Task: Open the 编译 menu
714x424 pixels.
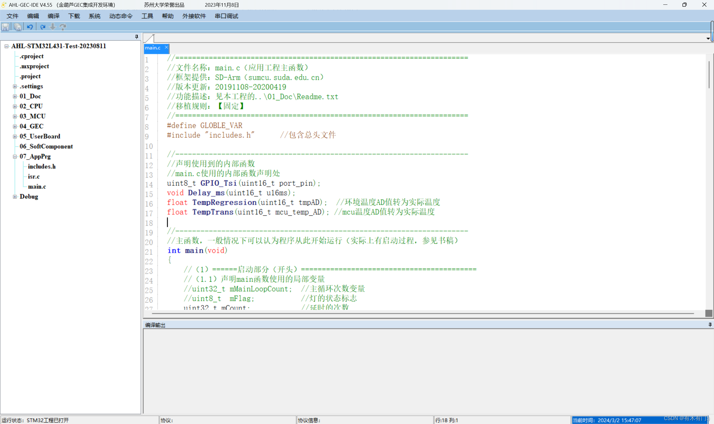Action: pos(54,16)
